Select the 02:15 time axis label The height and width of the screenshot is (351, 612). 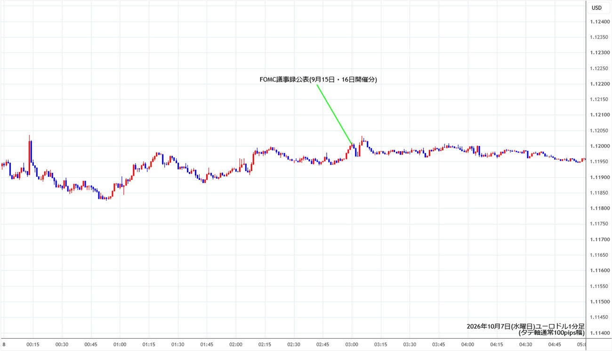click(265, 344)
